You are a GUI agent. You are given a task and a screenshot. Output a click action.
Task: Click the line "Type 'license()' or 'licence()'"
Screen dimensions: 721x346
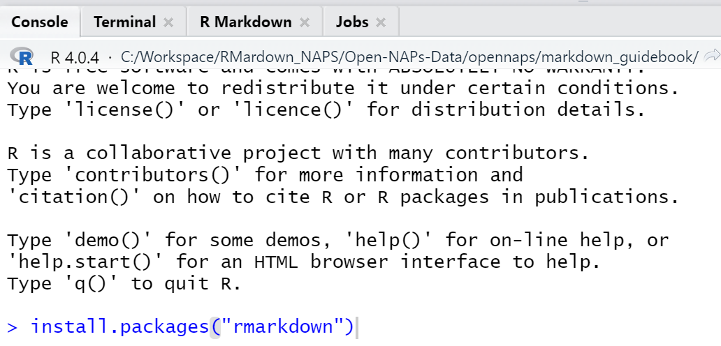point(326,110)
